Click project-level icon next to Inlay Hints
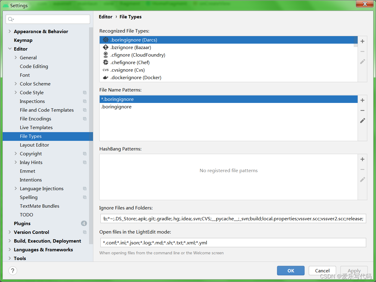Image resolution: width=376 pixels, height=282 pixels. pos(85,163)
